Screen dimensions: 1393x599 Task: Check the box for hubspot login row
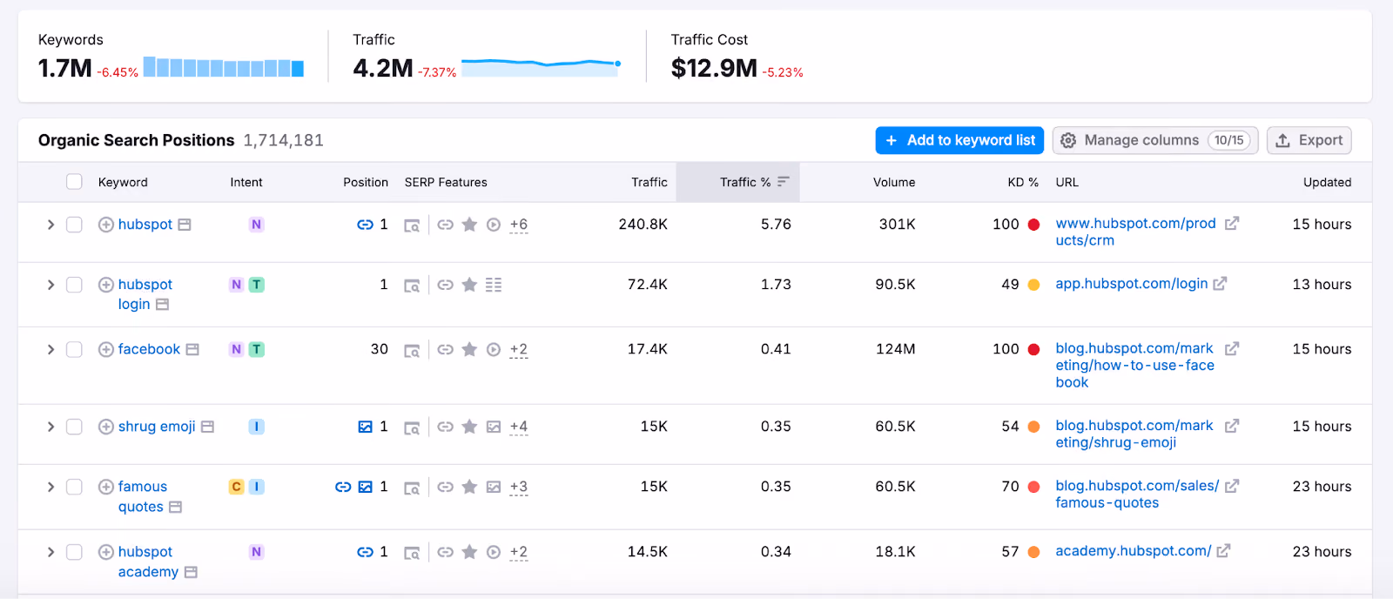(75, 285)
